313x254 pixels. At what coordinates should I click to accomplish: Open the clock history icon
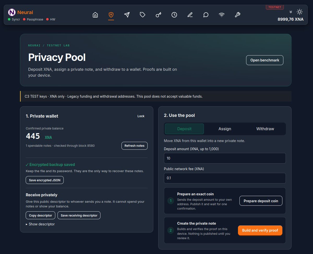coord(174,15)
